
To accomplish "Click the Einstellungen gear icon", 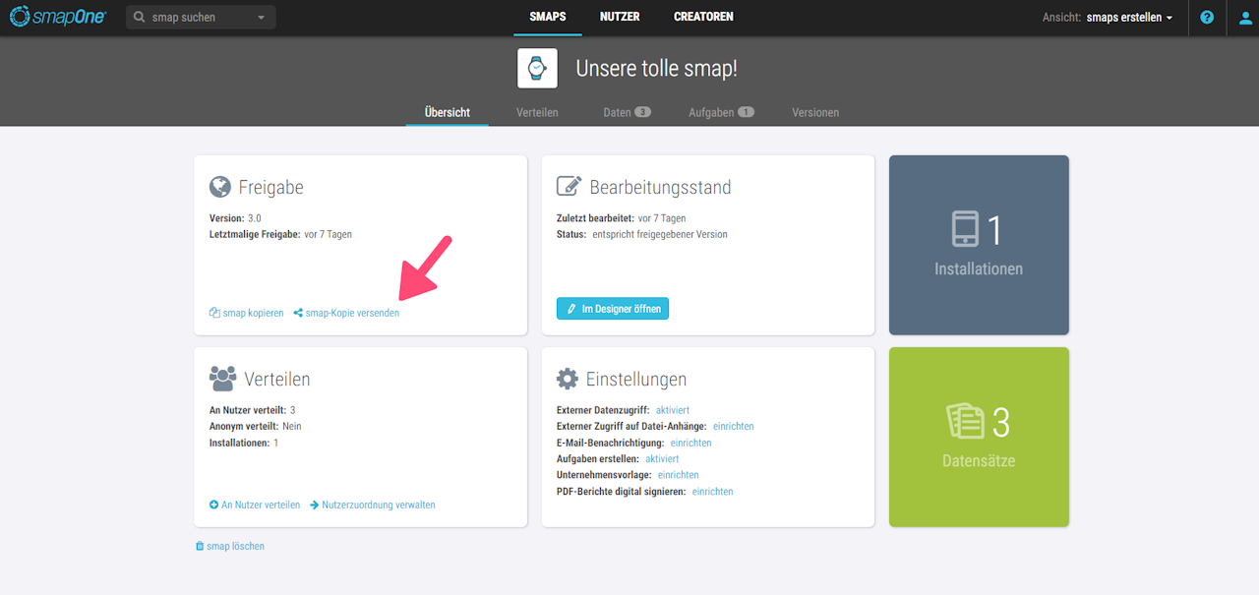I will click(567, 379).
